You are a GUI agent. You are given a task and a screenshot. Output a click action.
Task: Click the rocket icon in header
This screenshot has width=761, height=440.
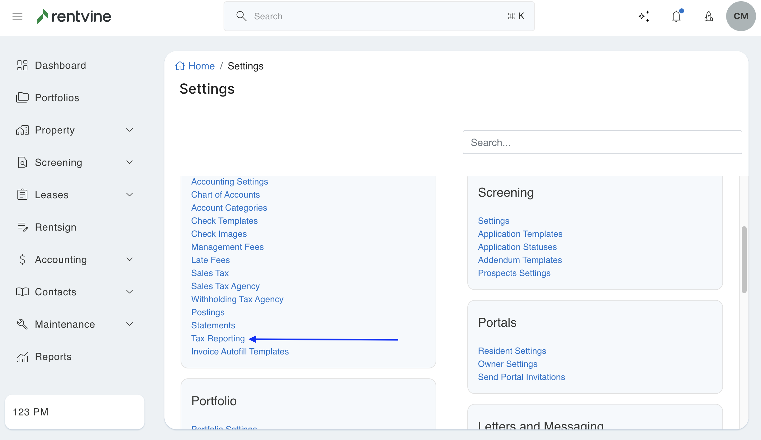709,16
